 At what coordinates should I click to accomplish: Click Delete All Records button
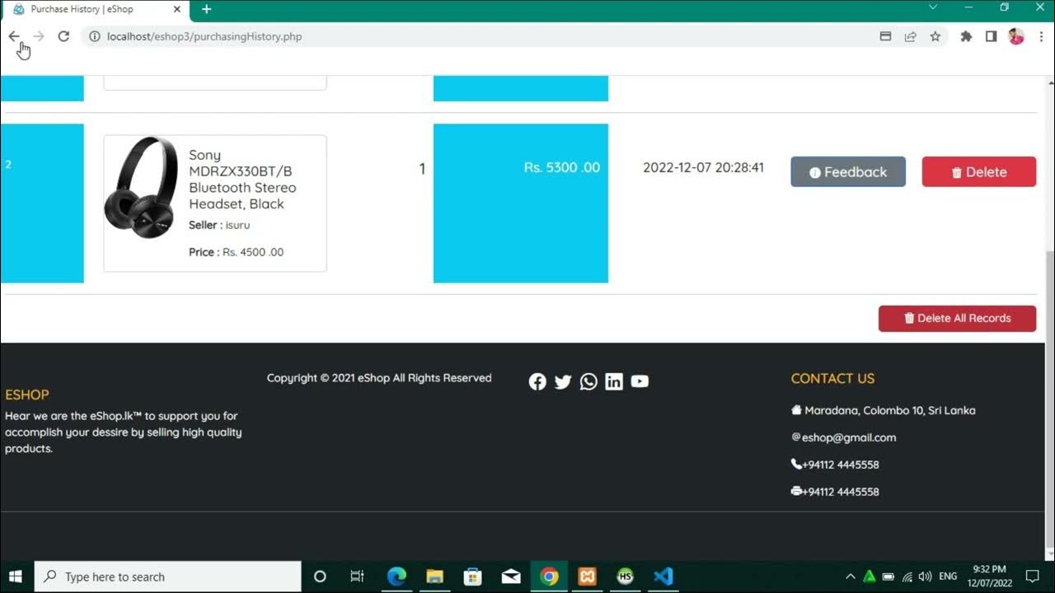[x=957, y=318]
